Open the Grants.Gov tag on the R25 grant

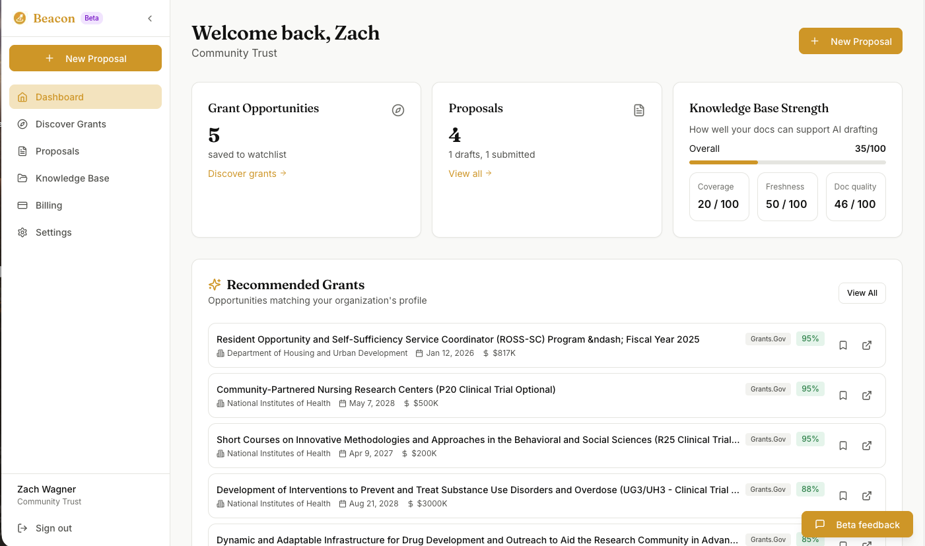pyautogui.click(x=767, y=439)
